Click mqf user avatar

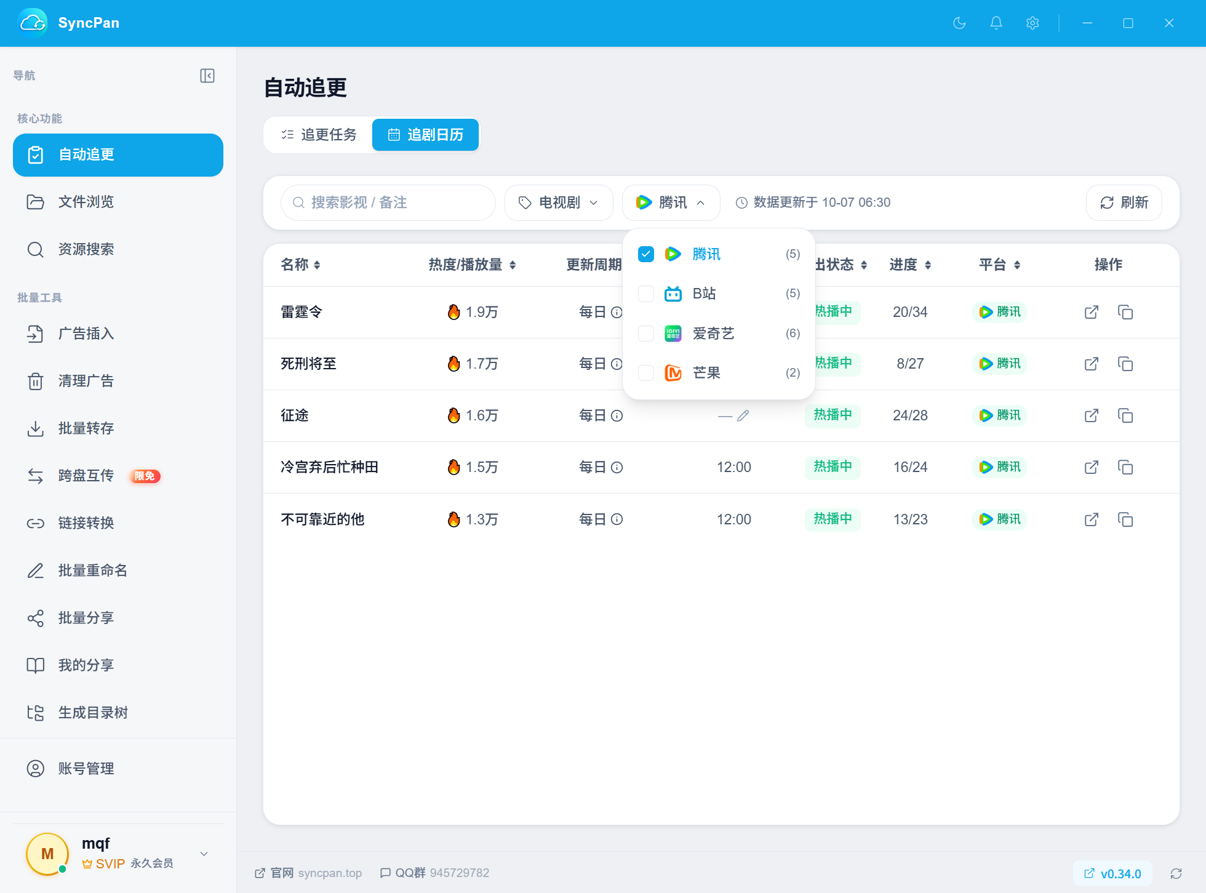(47, 854)
